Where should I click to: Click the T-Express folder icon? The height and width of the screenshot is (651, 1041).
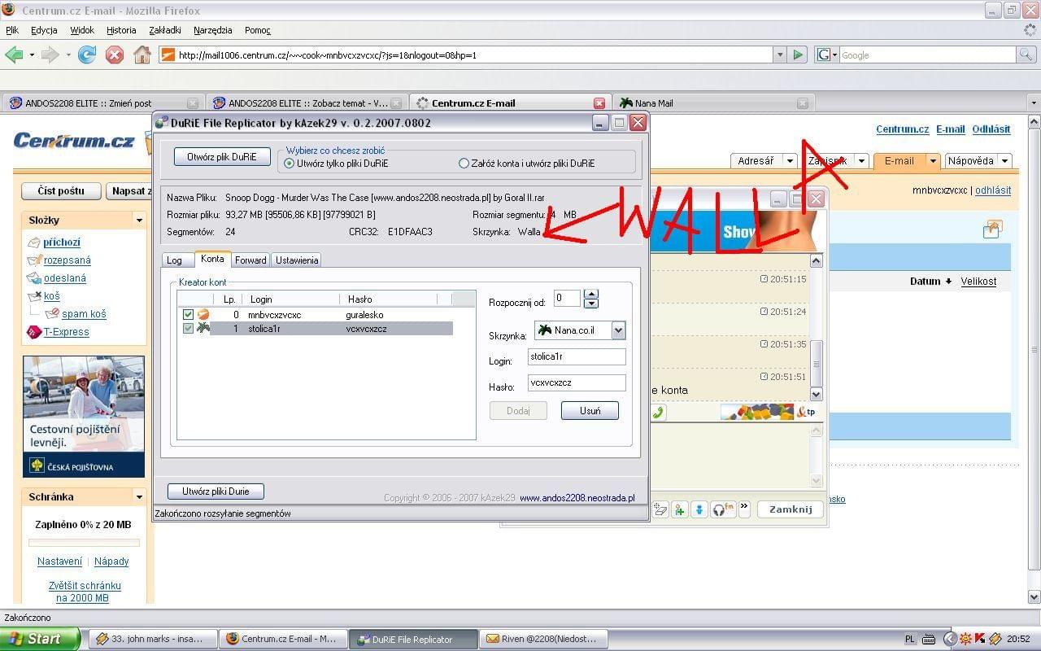tap(33, 332)
